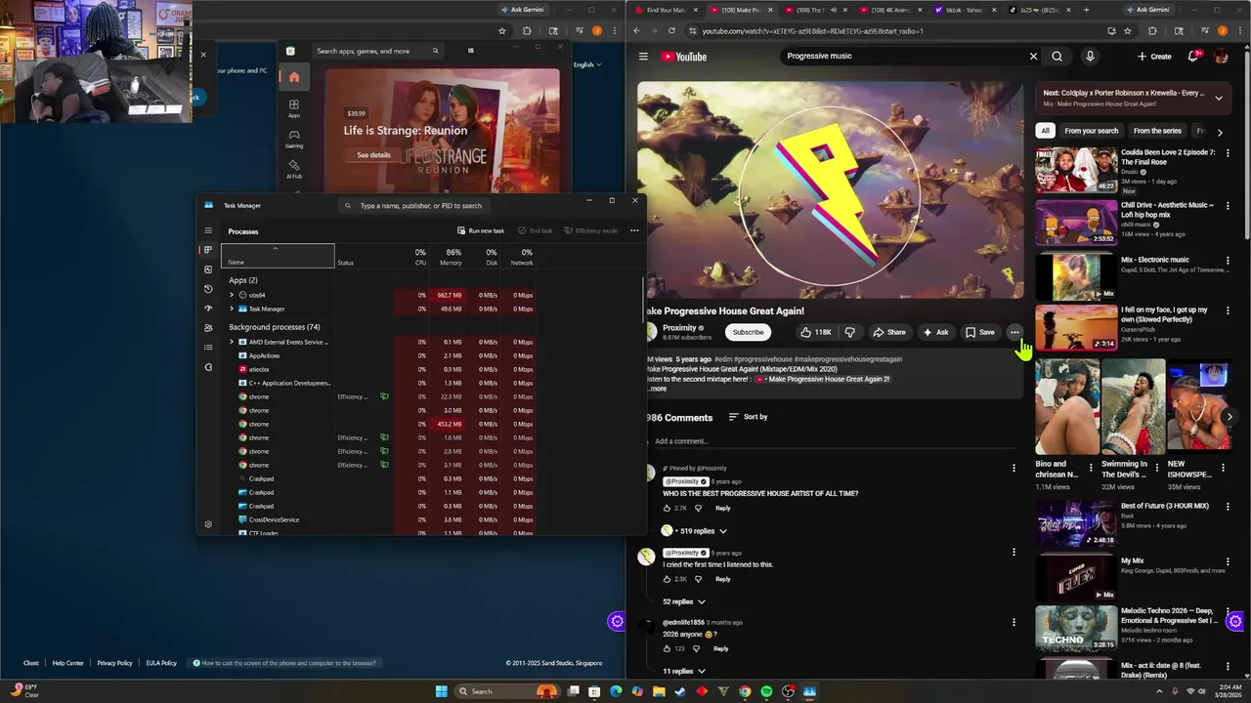
Task: Open Apps section in Microsoft Store sidebar
Action: 294,108
